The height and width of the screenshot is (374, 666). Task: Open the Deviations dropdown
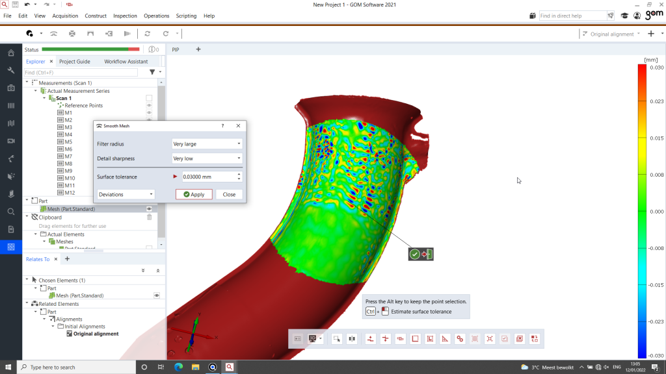tap(126, 194)
